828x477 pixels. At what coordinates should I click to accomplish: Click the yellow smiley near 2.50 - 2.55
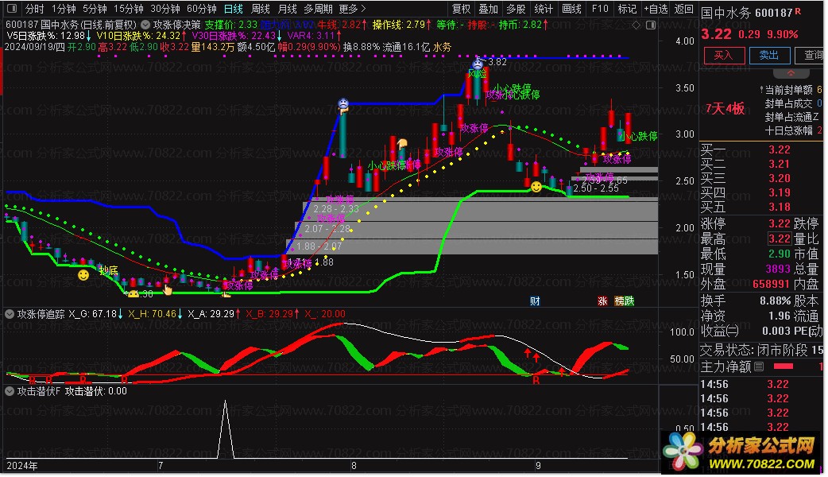[536, 187]
